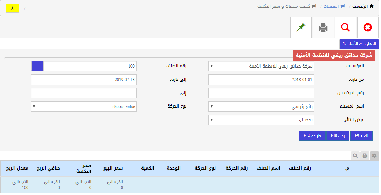
Task: Expand the عرض النتائج dropdown
Action: click(x=261, y=120)
